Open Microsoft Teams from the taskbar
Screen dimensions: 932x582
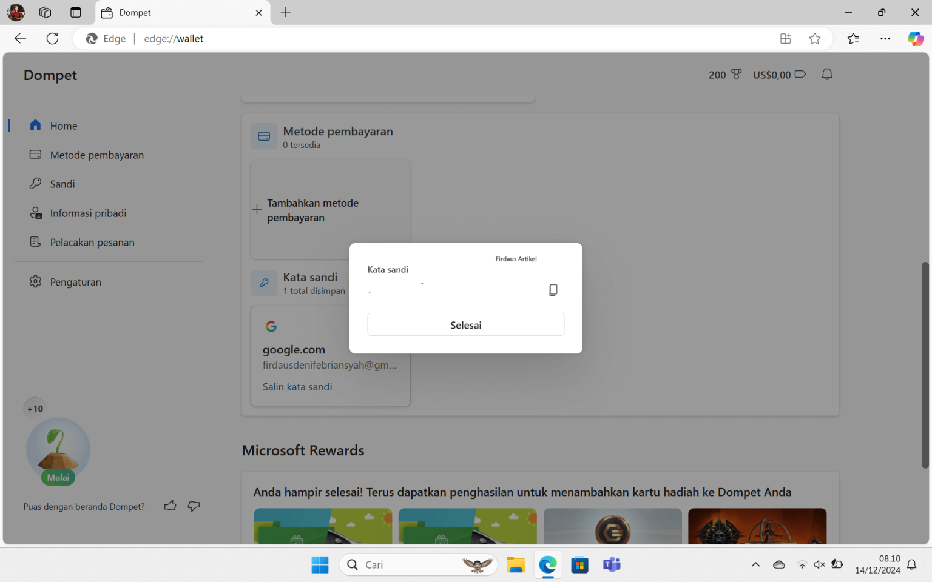(612, 564)
